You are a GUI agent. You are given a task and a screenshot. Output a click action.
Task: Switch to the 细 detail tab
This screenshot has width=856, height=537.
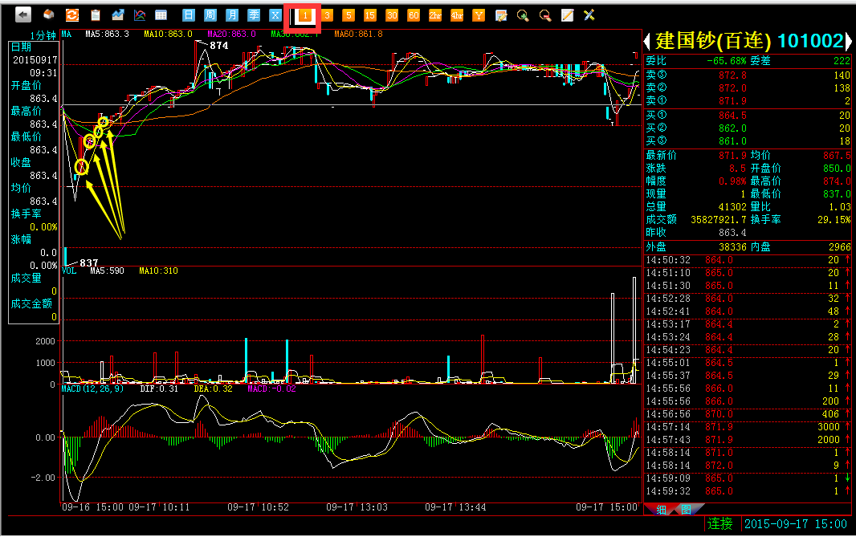tap(662, 510)
